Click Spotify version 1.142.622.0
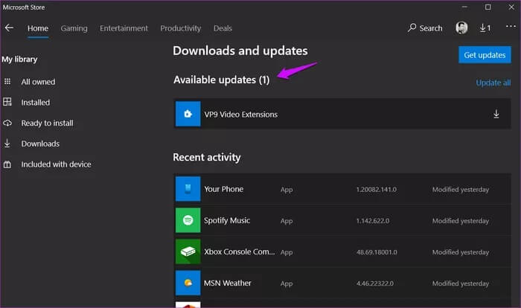Viewport: 521px width, 308px height. point(372,221)
